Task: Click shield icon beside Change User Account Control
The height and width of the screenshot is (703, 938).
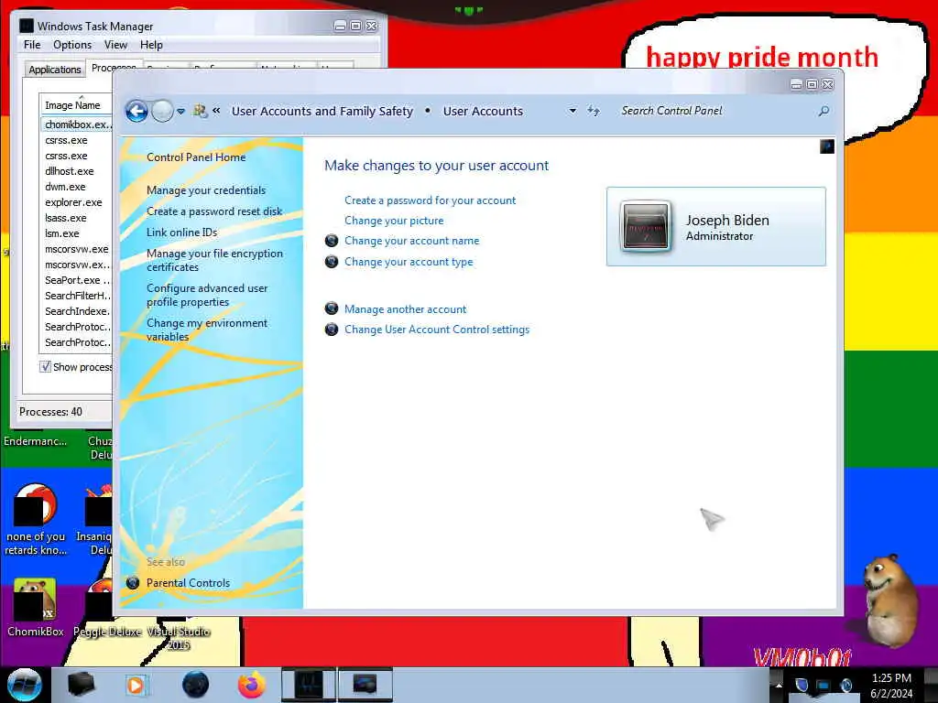Action: 332,330
